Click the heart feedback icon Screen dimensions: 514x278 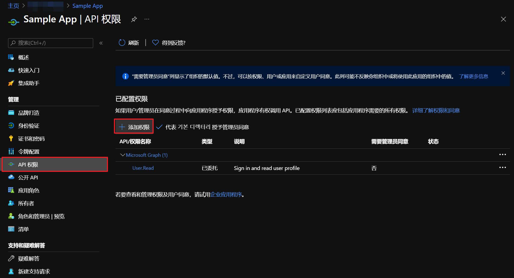click(155, 43)
